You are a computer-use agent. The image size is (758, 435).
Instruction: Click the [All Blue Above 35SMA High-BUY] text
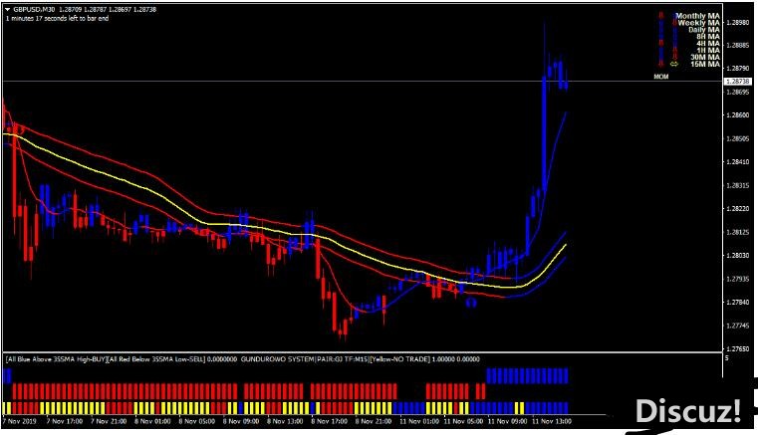[55, 359]
